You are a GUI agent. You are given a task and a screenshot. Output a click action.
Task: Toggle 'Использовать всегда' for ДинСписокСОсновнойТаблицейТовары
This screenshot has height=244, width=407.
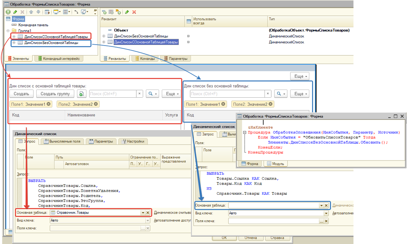click(x=188, y=42)
